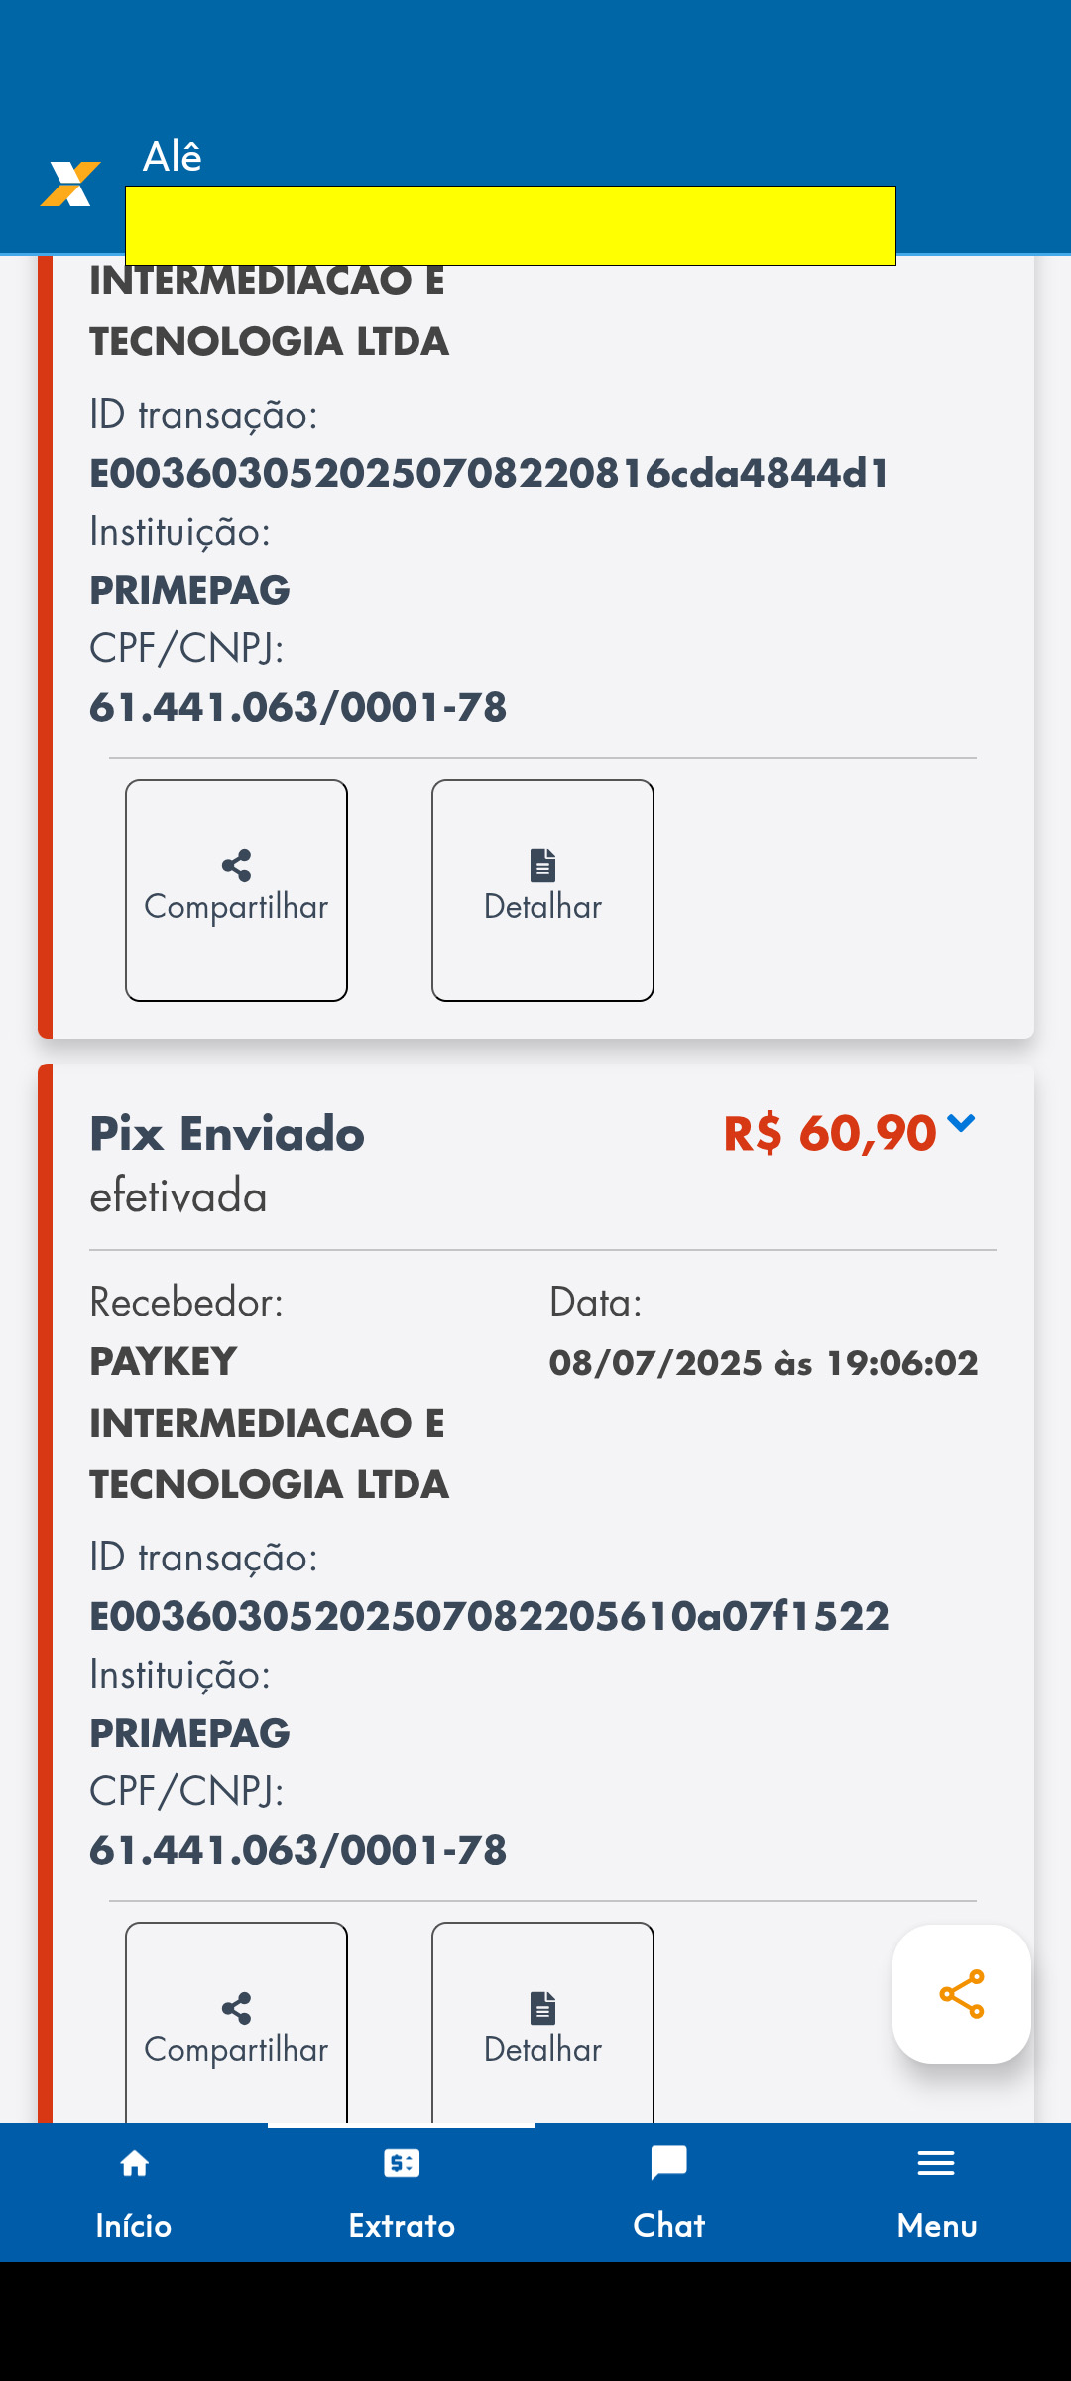Open the Chat speech bubble icon
Screen dimensions: 1071x2381
[x=669, y=2163]
